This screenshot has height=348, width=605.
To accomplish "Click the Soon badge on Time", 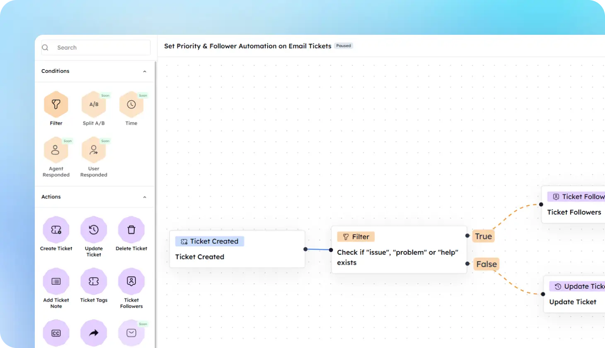I will coord(143,96).
